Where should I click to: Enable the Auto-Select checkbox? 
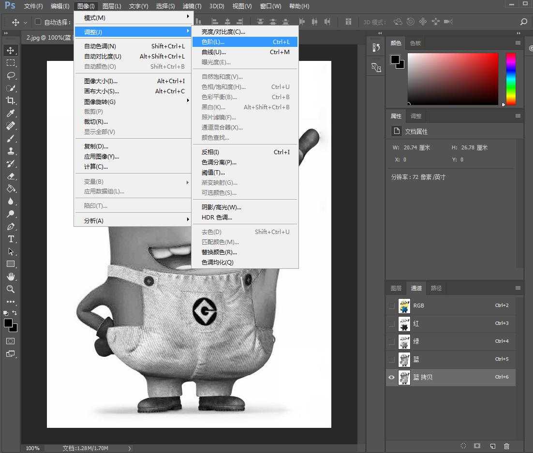pos(38,22)
